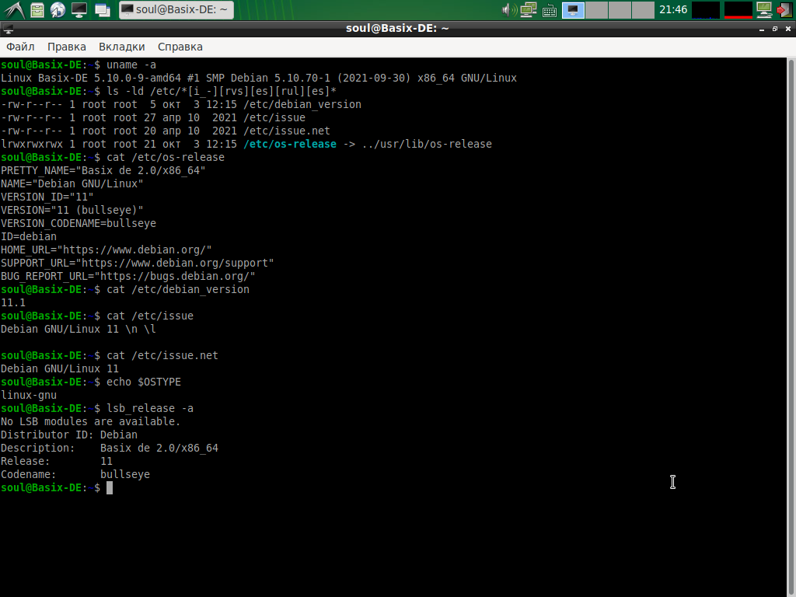
Task: Click the 'Codename: bullseye' line
Action: pos(75,474)
